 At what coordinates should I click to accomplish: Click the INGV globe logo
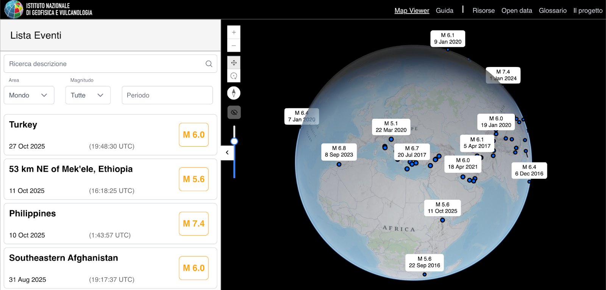pyautogui.click(x=14, y=9)
